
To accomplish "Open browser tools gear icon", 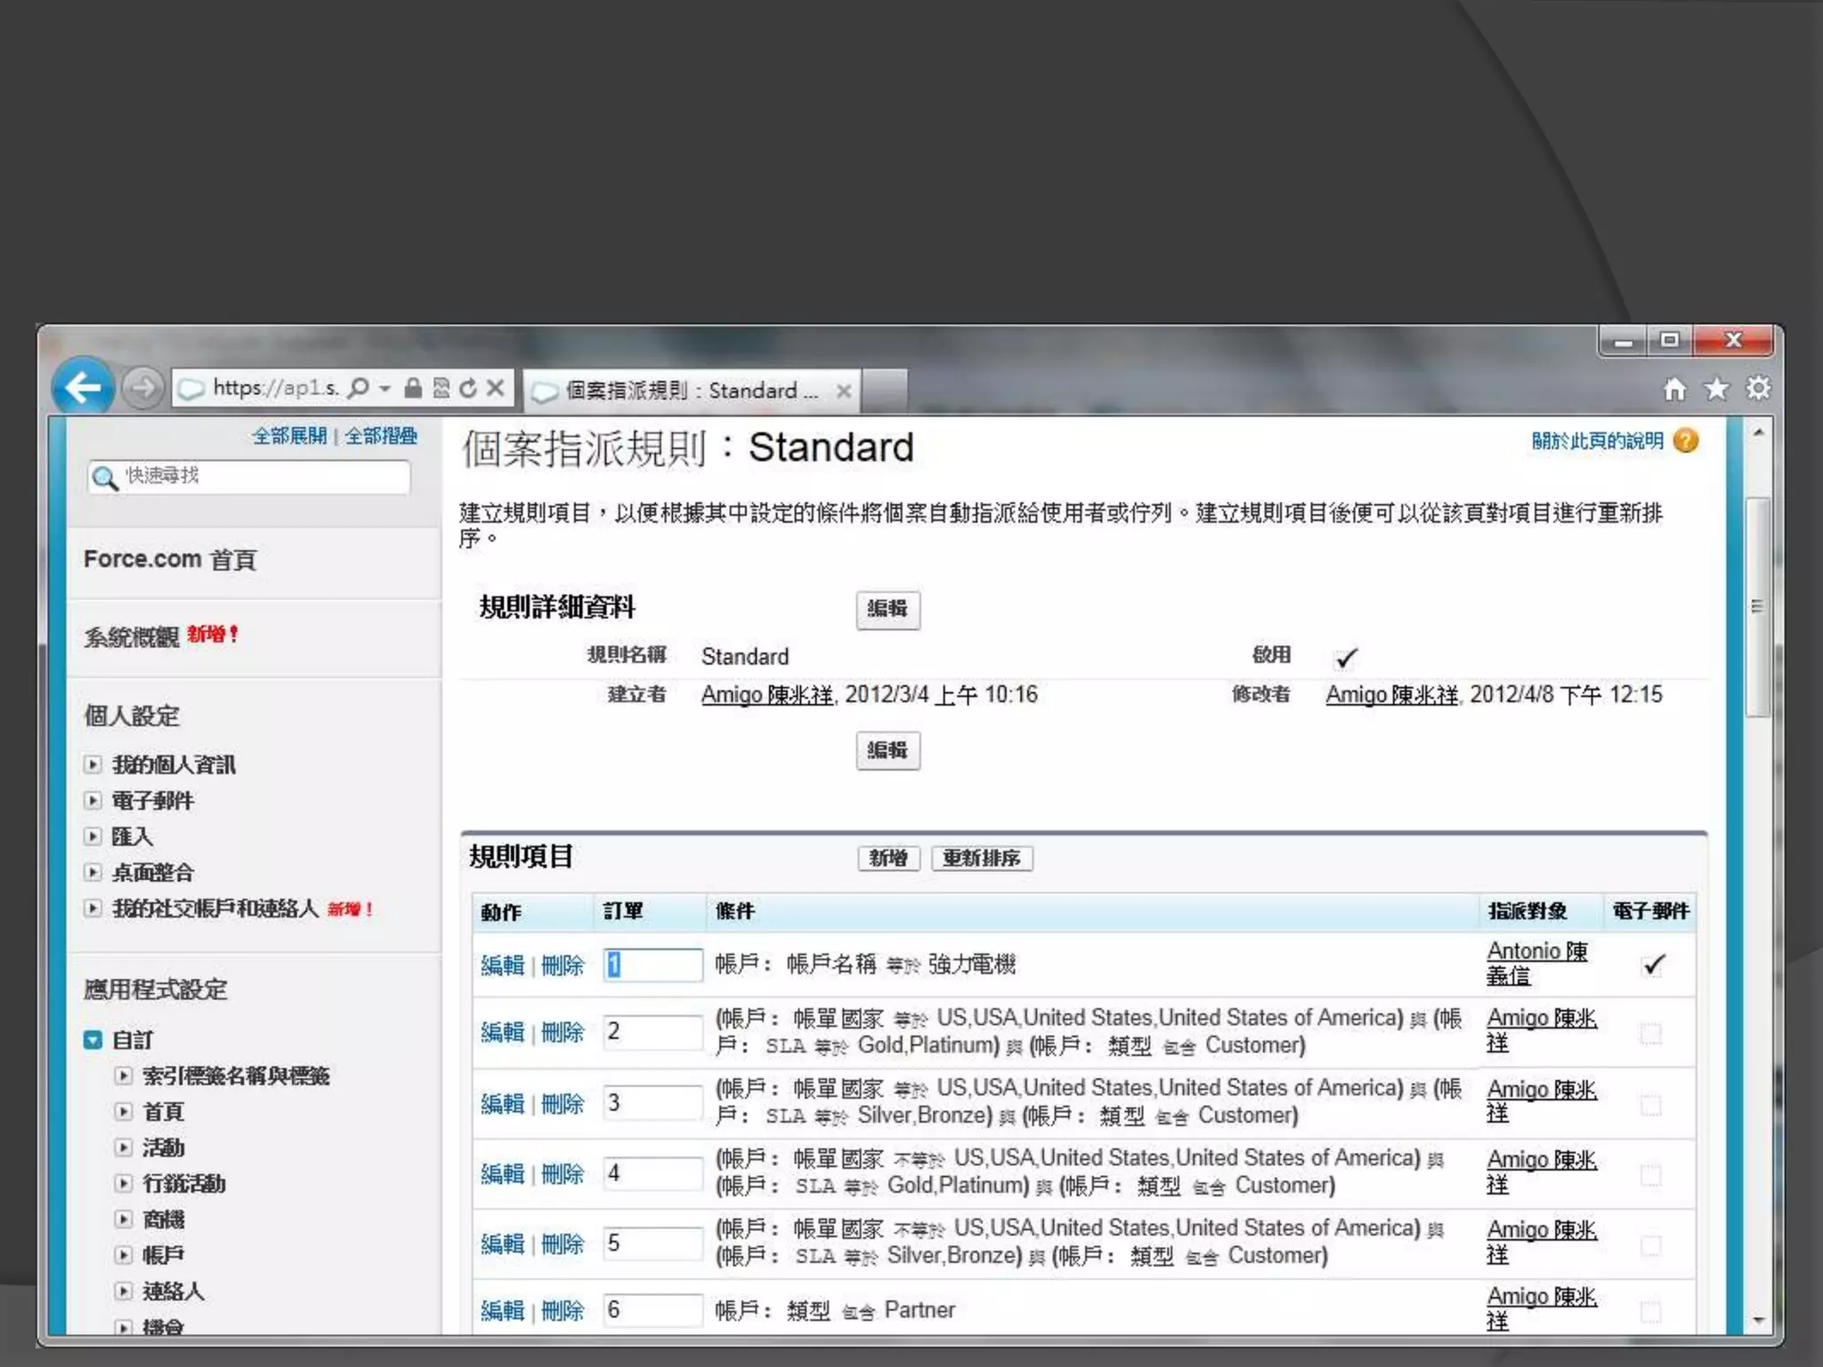I will 1758,389.
